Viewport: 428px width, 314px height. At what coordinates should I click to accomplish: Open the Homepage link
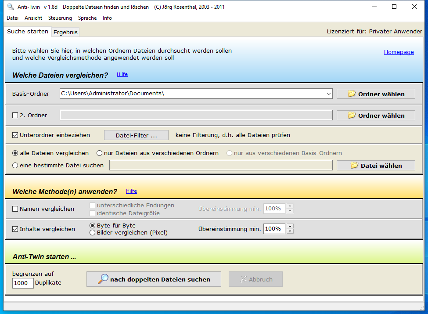pyautogui.click(x=399, y=52)
